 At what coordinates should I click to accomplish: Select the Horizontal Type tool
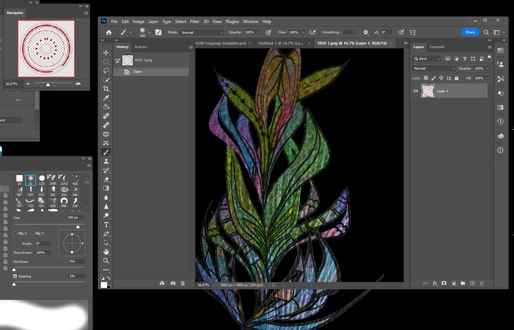(x=106, y=225)
